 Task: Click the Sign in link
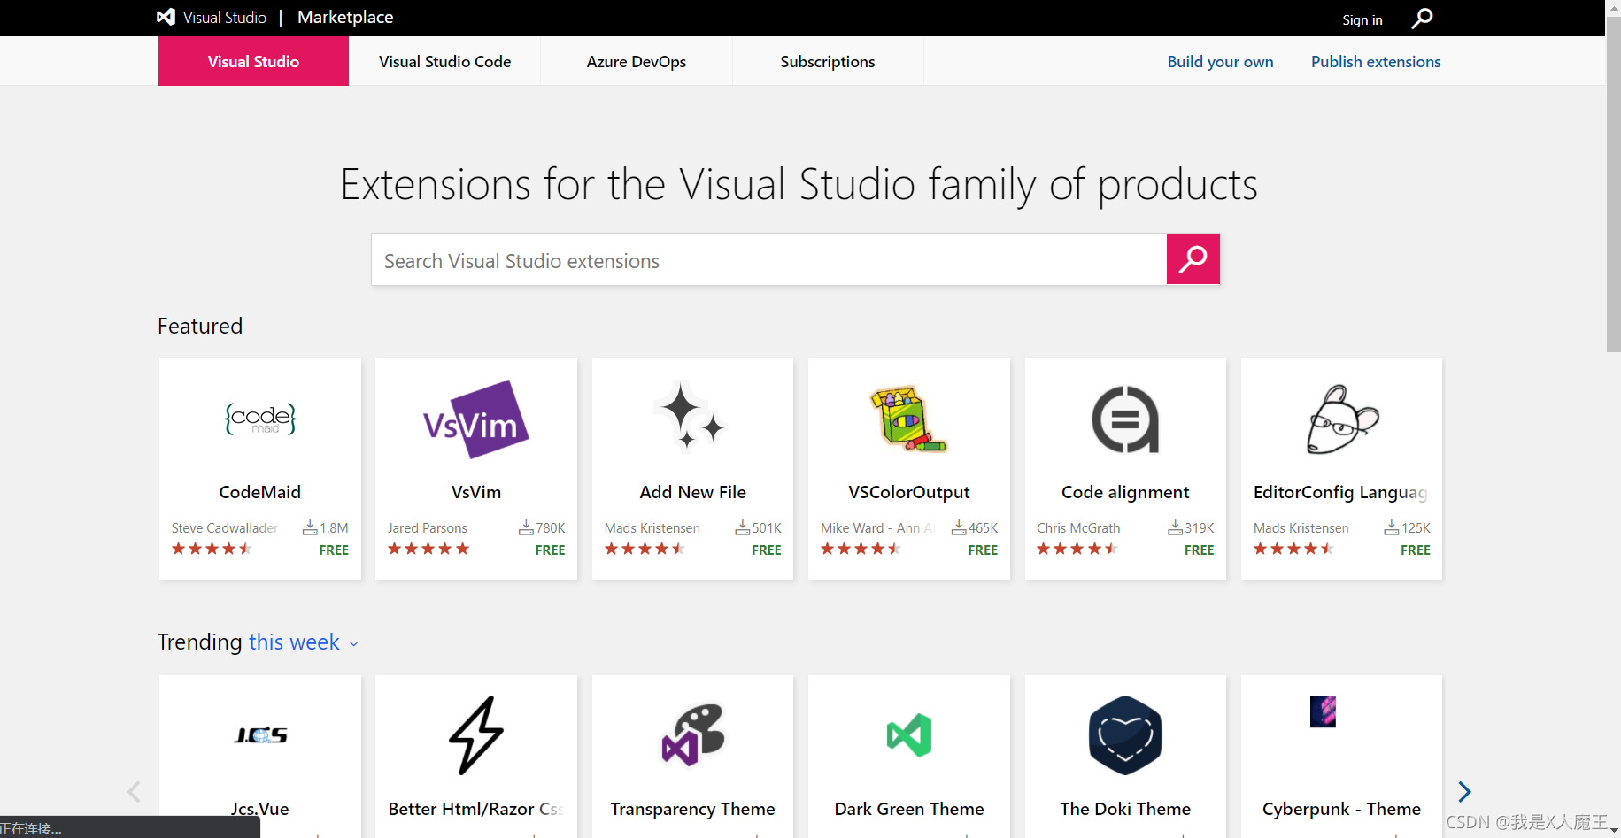tap(1362, 19)
